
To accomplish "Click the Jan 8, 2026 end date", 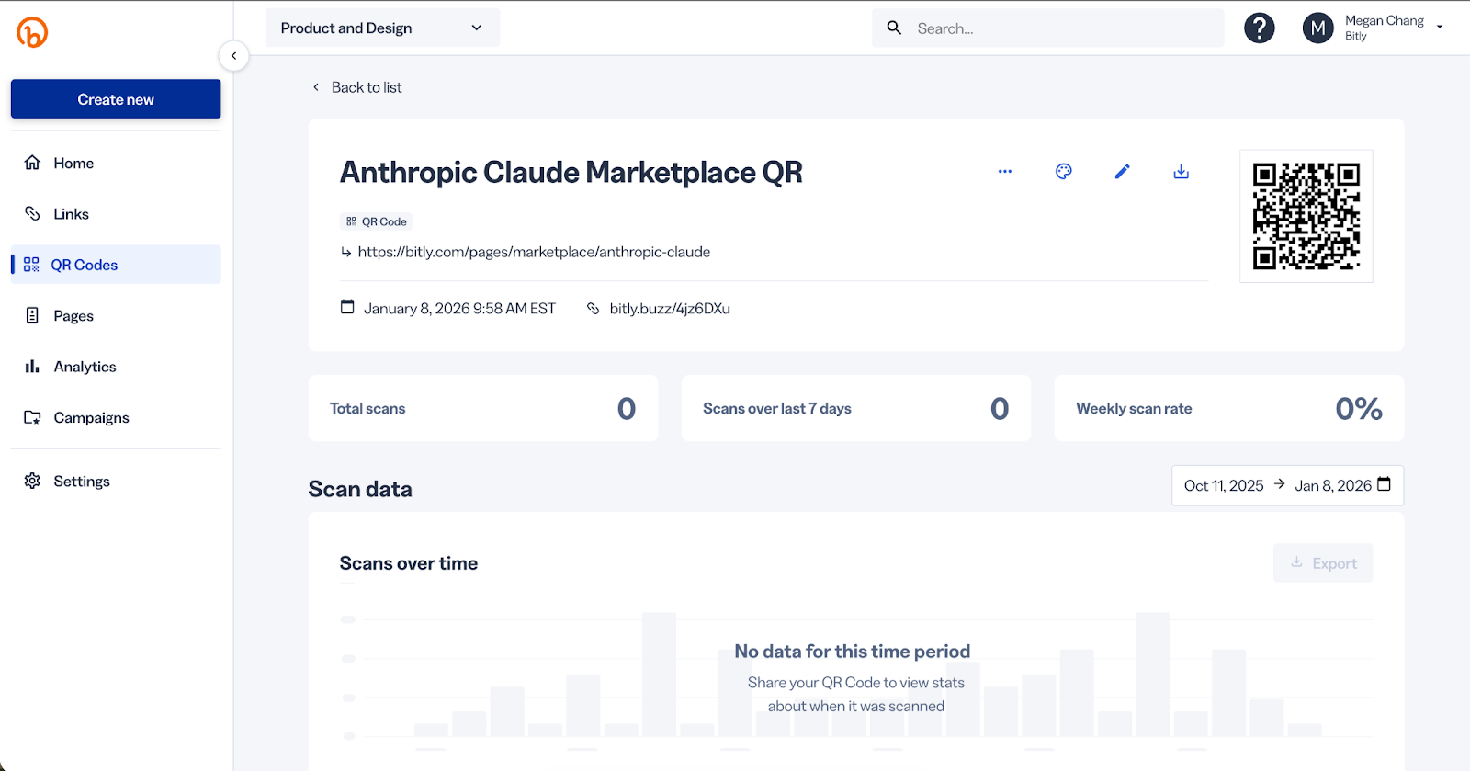I will (x=1333, y=485).
